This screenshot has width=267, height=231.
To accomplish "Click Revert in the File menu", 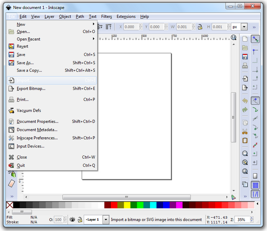I will [52, 46].
